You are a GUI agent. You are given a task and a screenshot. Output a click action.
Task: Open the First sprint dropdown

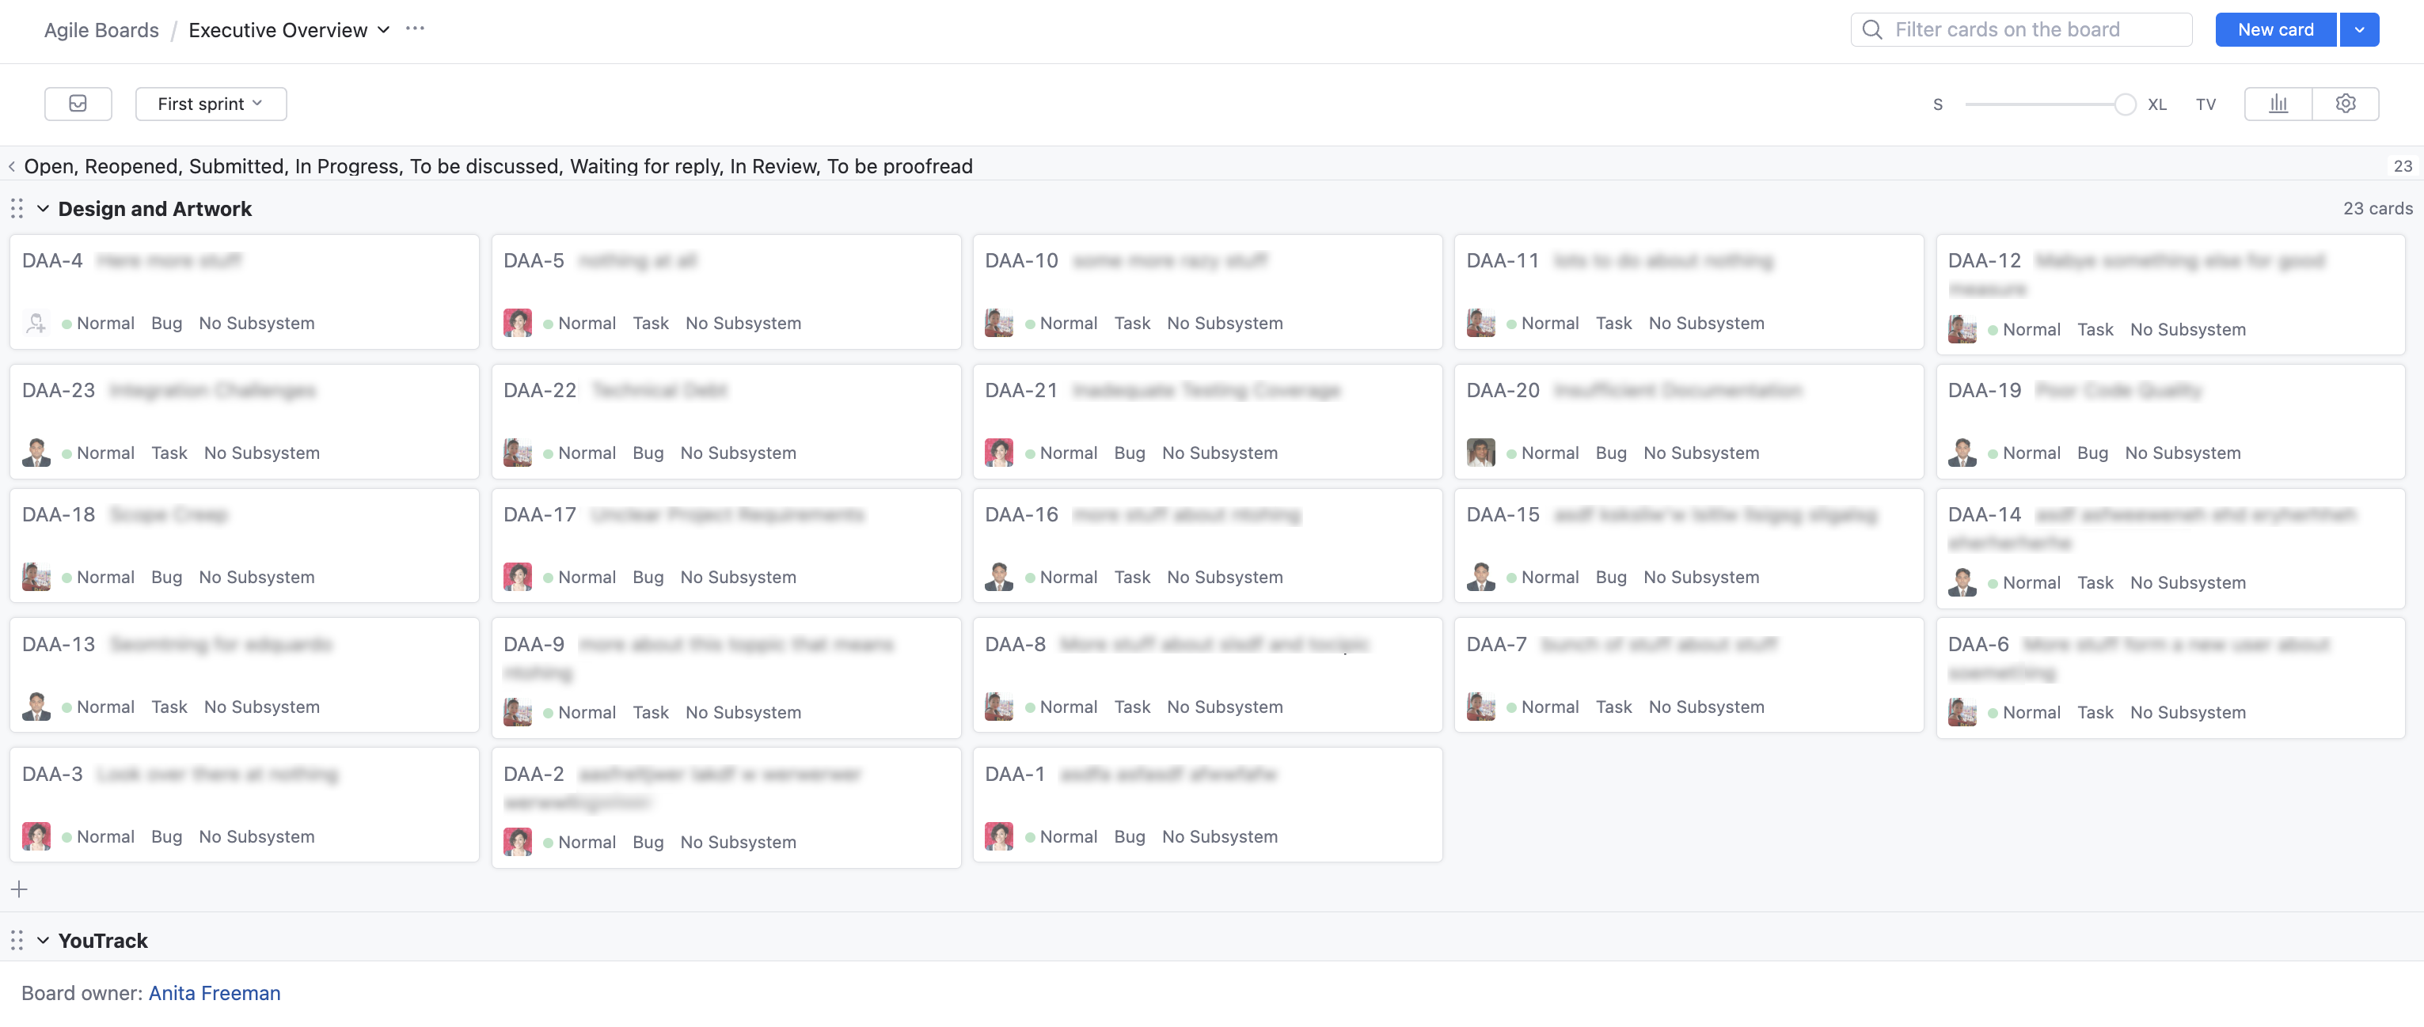(211, 104)
